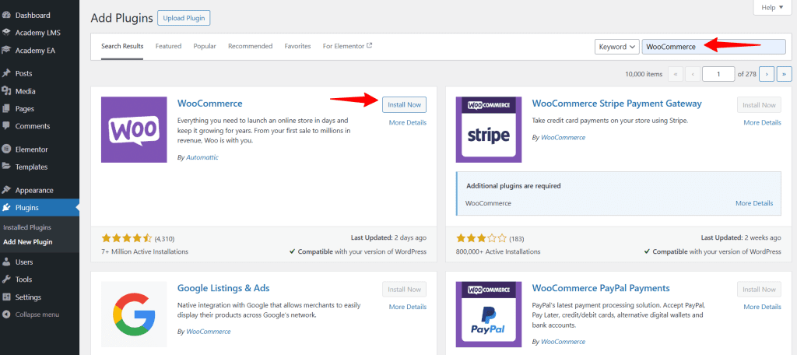Click WooCommerce author link under PayPal plugin
The image size is (797, 355).
pyautogui.click(x=564, y=342)
